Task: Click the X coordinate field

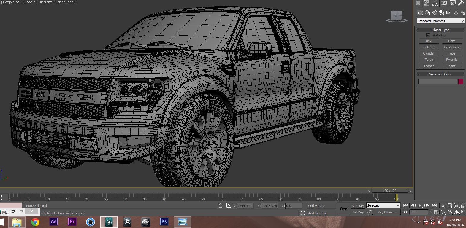Action: pyautogui.click(x=245, y=205)
